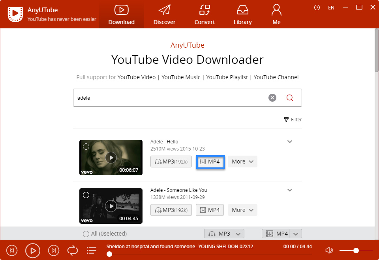Click the Sheldon at hospital track title
The height and width of the screenshot is (260, 379).
[180, 247]
